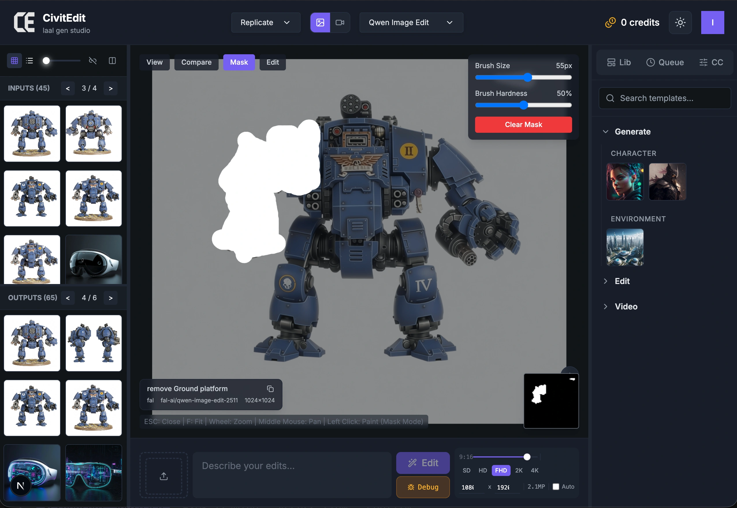
Task: Click the image upload icon box
Action: click(163, 476)
